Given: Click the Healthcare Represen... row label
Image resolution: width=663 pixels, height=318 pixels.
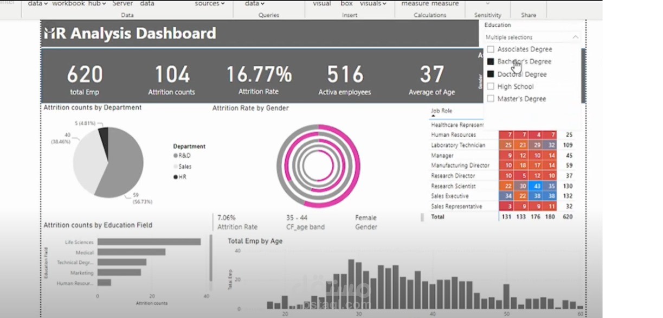Looking at the screenshot, I should (458, 125).
